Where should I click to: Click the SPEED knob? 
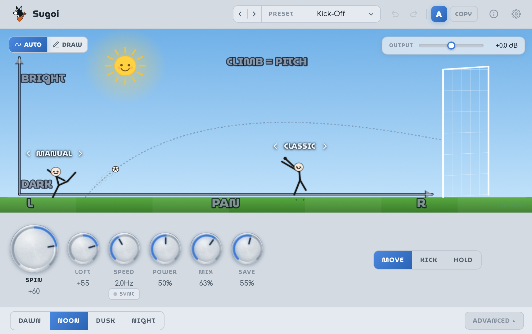pyautogui.click(x=124, y=248)
